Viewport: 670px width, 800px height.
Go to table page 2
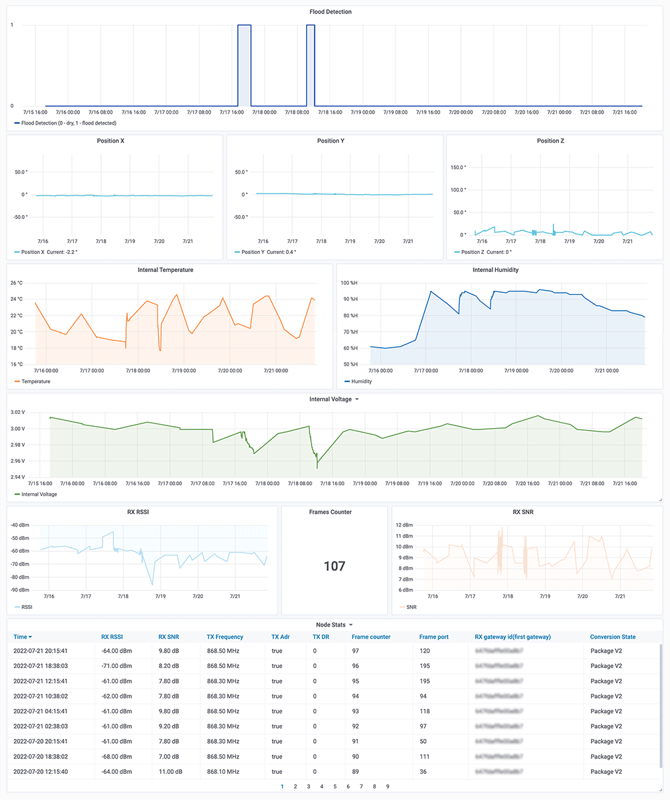[295, 787]
